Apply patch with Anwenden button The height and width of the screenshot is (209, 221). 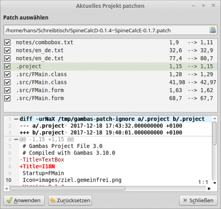click(x=24, y=200)
